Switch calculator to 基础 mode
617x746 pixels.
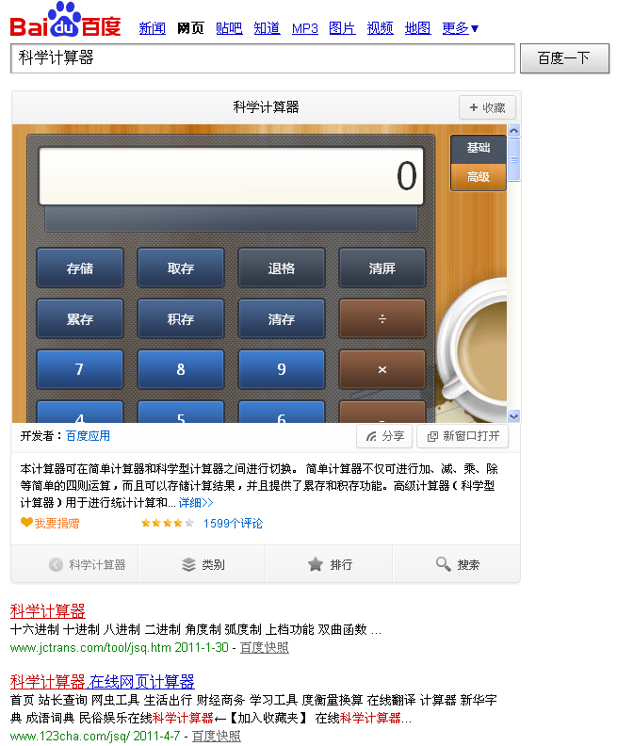click(479, 149)
